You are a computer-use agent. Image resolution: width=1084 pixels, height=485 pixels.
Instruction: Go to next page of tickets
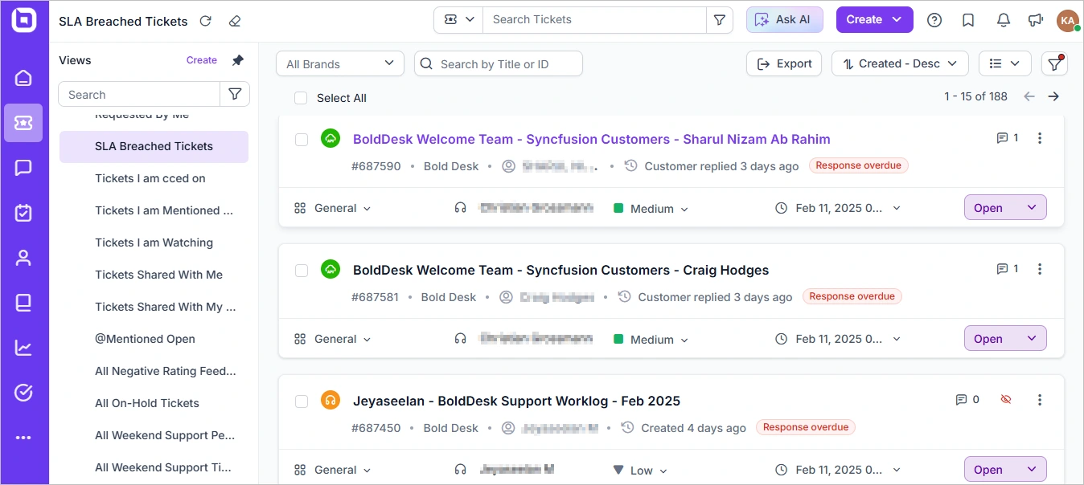tap(1053, 96)
